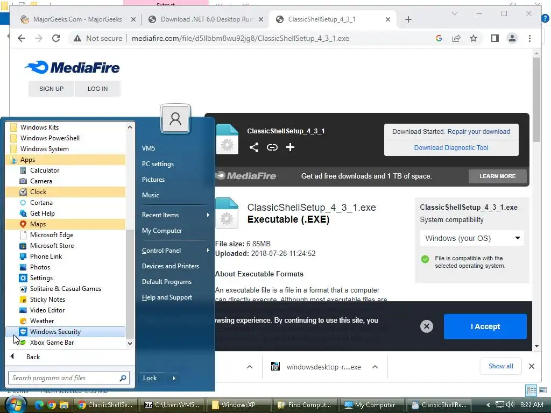Open the Chrome share page icon
Viewport: 551px width, 413px height.
coord(456,38)
